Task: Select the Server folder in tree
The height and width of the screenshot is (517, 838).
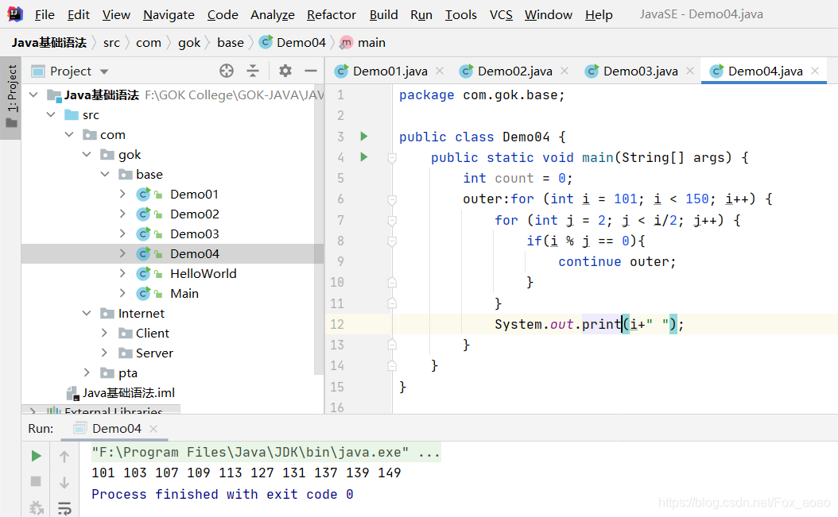Action: (x=154, y=353)
